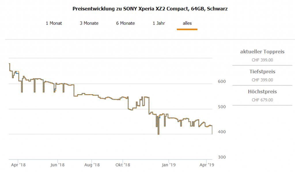Click the "Apr '19" x-axis label

click(x=207, y=165)
